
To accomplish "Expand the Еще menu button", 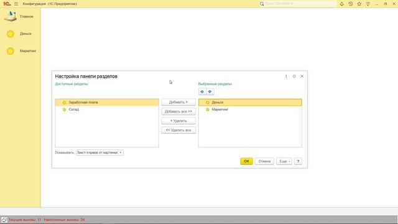I will coord(284,161).
